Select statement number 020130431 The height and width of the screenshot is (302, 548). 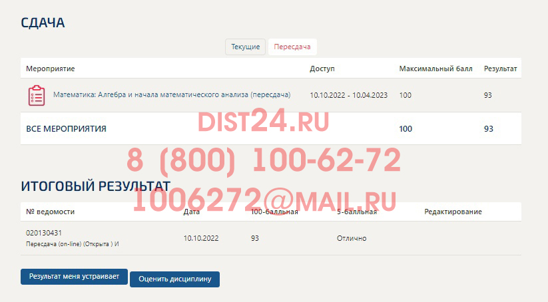(44, 233)
